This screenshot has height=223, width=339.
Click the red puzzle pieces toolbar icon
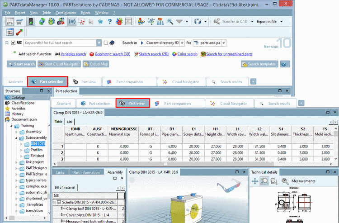(x=119, y=21)
